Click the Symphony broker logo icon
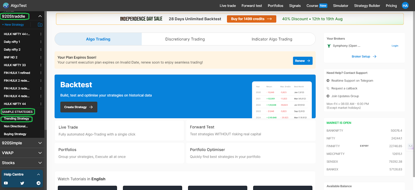The image size is (415, 190). [329, 46]
